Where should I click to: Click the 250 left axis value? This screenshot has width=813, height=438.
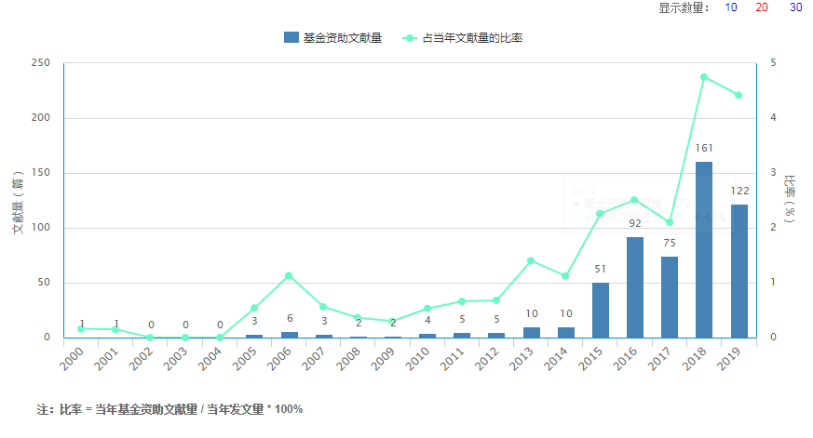click(x=41, y=62)
